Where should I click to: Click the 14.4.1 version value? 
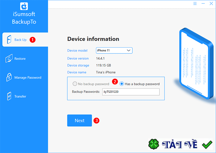pyautogui.click(x=100, y=58)
